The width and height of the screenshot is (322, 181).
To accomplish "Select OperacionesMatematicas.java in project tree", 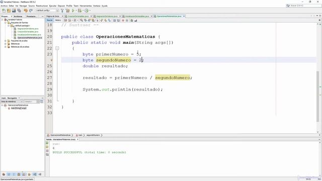I will pyautogui.click(x=30, y=38).
